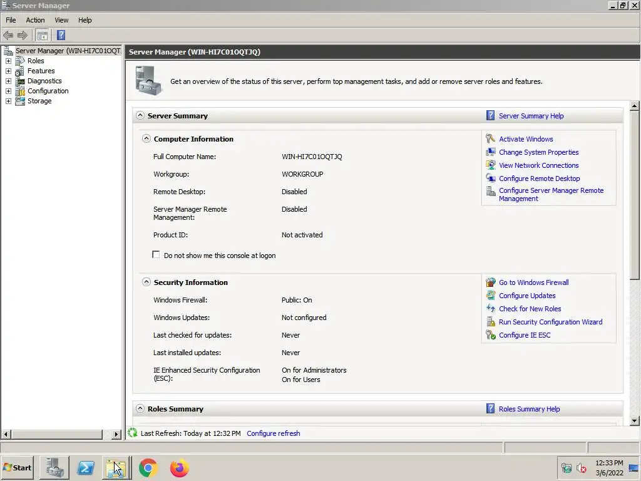Click the Roles Summary Help link text
Image resolution: width=641 pixels, height=481 pixels.
pyautogui.click(x=529, y=409)
